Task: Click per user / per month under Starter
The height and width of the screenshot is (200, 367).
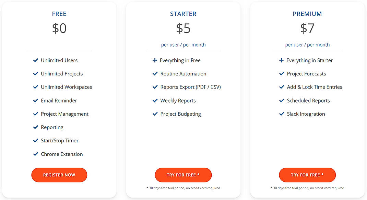Action: 183,45
